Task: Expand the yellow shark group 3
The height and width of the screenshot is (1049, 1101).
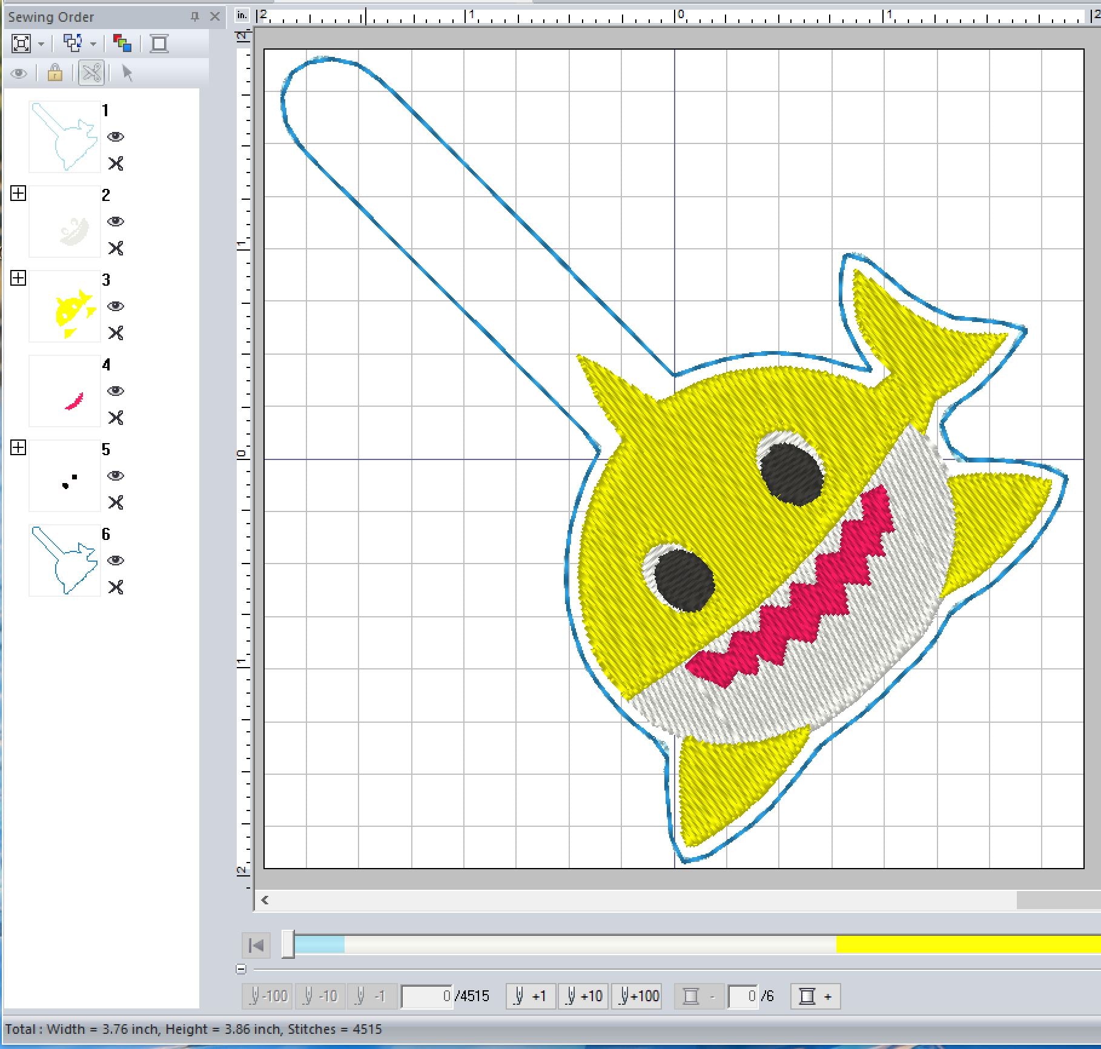Action: pos(18,278)
